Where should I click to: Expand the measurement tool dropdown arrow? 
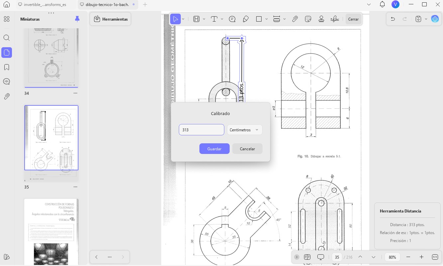[x=284, y=19]
